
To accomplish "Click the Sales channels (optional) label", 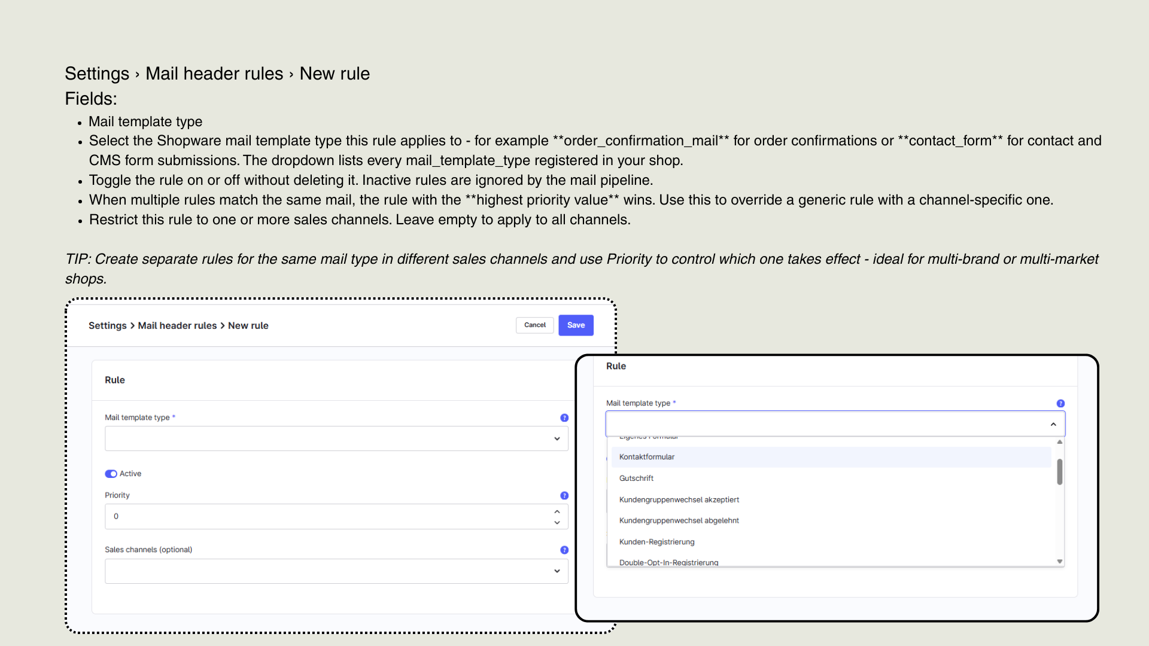I will pyautogui.click(x=148, y=550).
